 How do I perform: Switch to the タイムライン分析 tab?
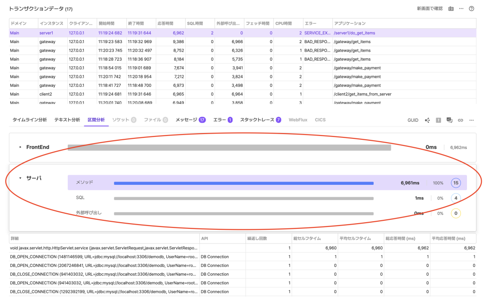point(29,120)
